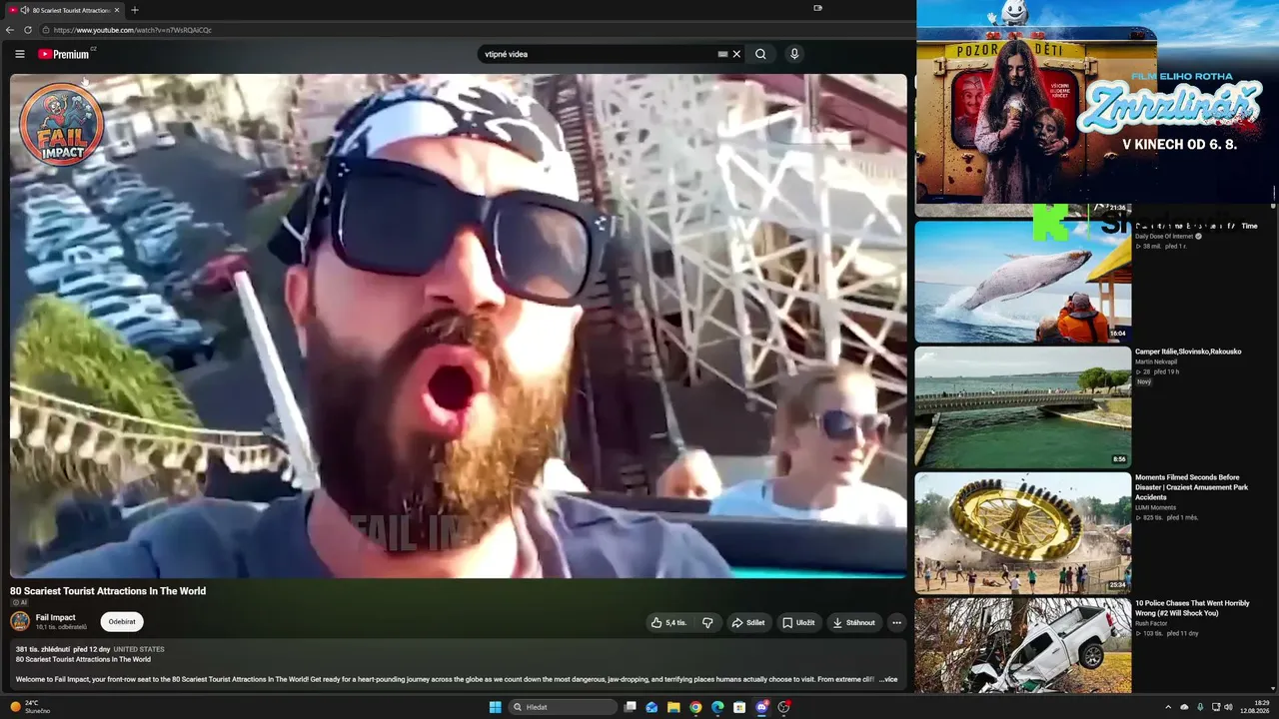Start voice search with the microphone
The height and width of the screenshot is (719, 1279).
794,54
